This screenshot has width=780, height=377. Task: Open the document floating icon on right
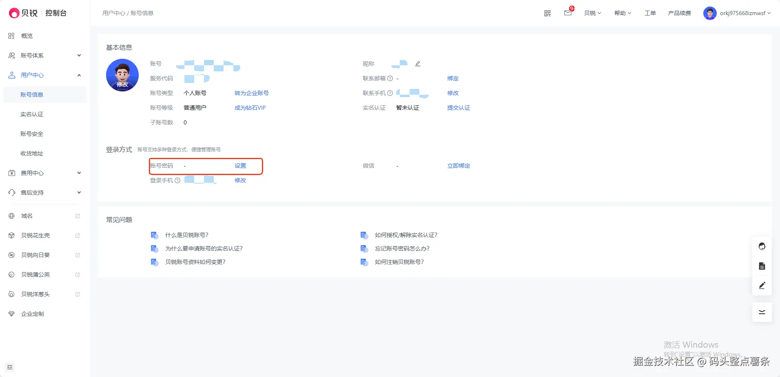(x=762, y=266)
